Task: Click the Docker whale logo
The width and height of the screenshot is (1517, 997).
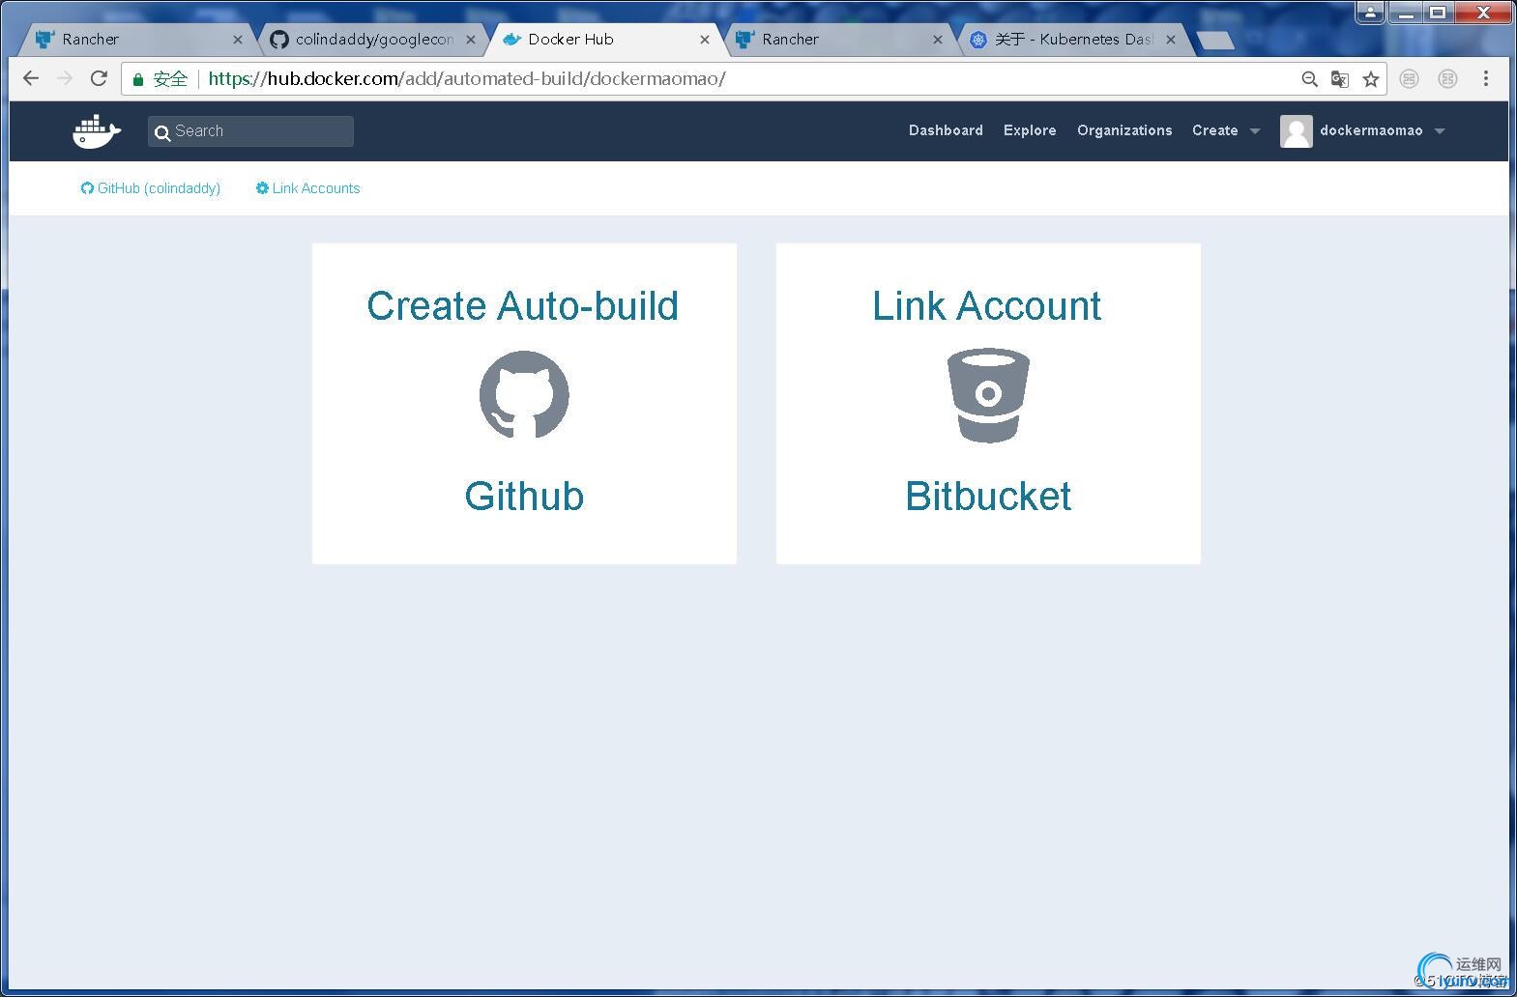Action: pos(97,131)
